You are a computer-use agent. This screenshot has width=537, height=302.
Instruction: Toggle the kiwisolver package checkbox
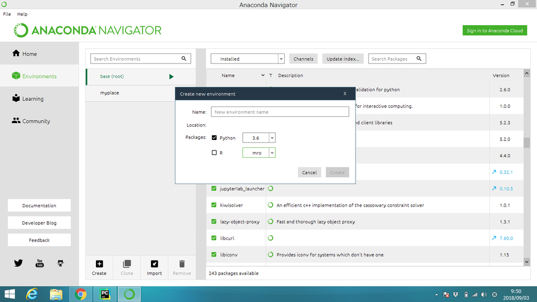[214, 205]
